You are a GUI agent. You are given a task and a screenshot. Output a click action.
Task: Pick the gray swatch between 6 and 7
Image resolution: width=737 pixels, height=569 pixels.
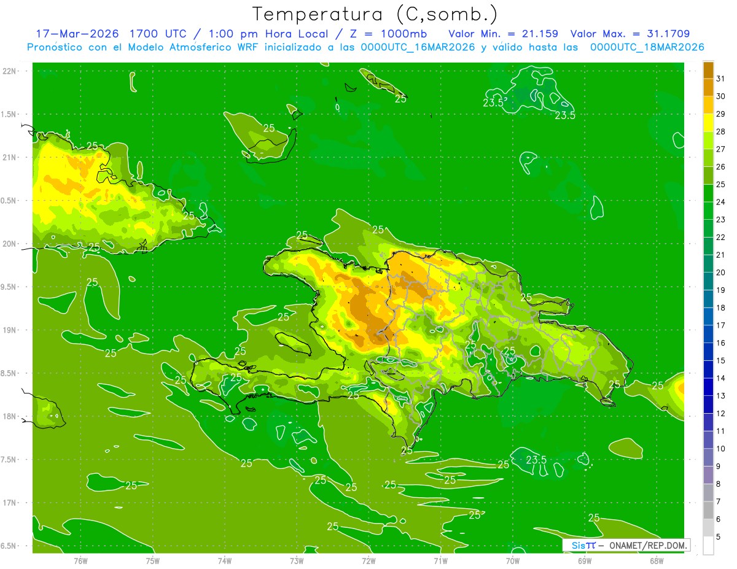(708, 510)
